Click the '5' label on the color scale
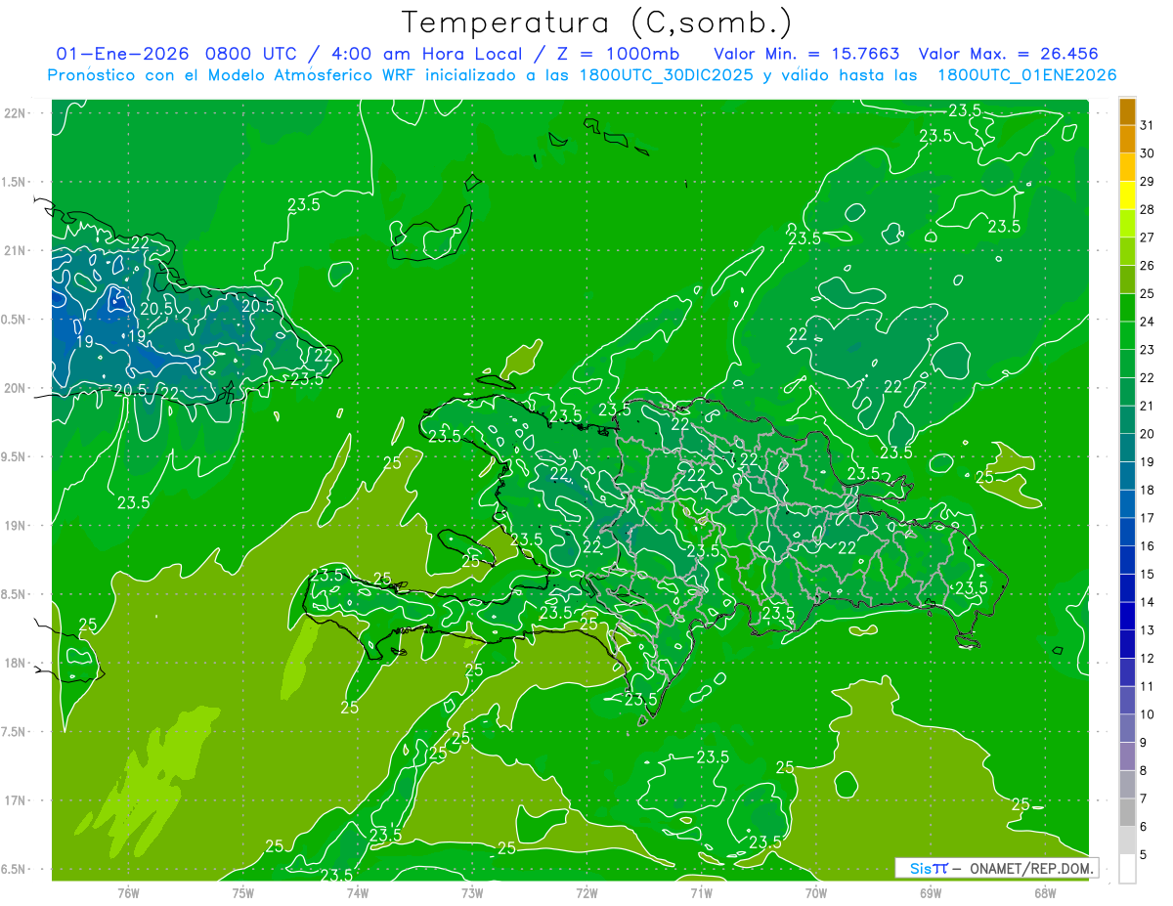This screenshot has height=906, width=1173. pyautogui.click(x=1144, y=855)
